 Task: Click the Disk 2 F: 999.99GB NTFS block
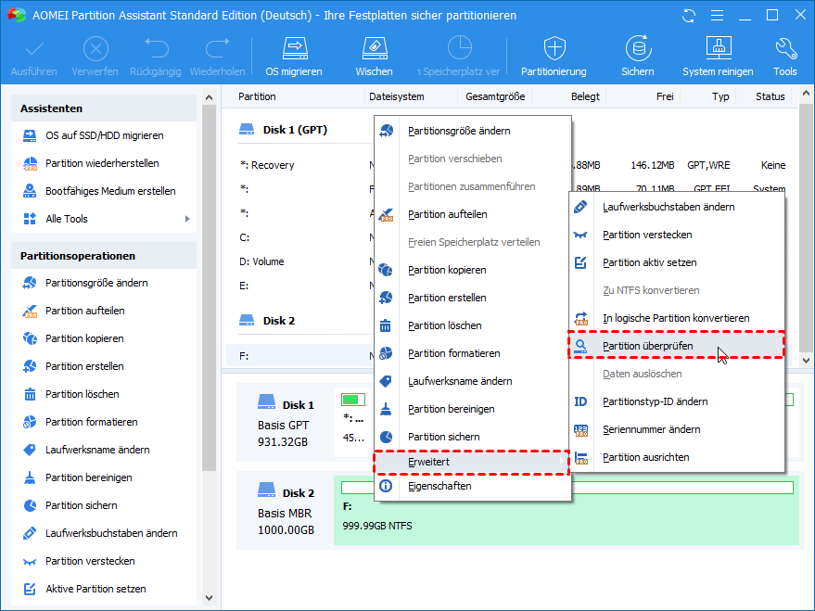pos(566,510)
